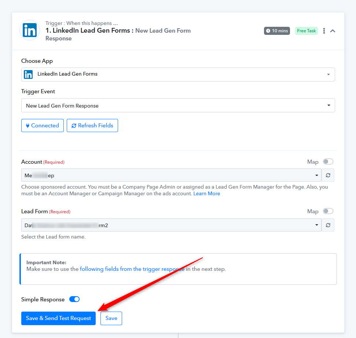Screen dimensions: 356x338
Task: Click the Save button
Action: click(111, 318)
